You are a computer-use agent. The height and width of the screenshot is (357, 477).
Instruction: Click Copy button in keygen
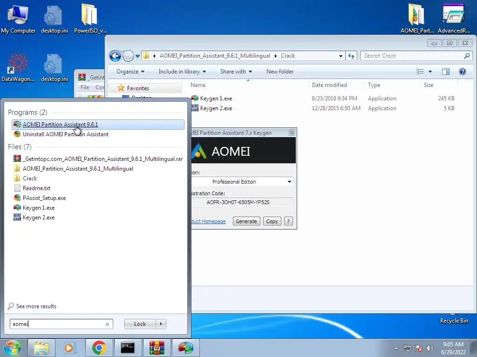[272, 221]
